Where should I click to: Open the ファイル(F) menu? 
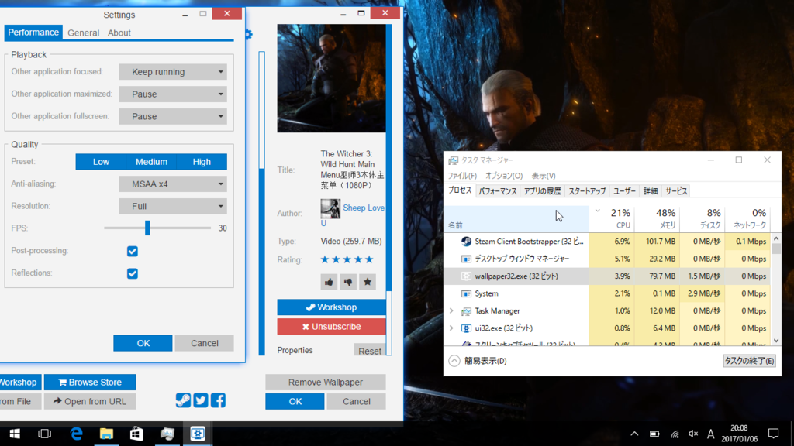click(462, 176)
